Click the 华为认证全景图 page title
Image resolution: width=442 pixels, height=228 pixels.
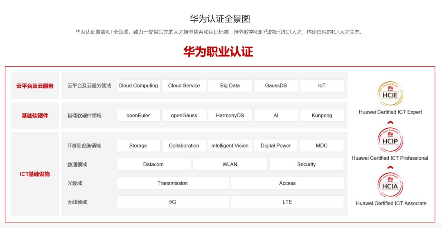220,18
